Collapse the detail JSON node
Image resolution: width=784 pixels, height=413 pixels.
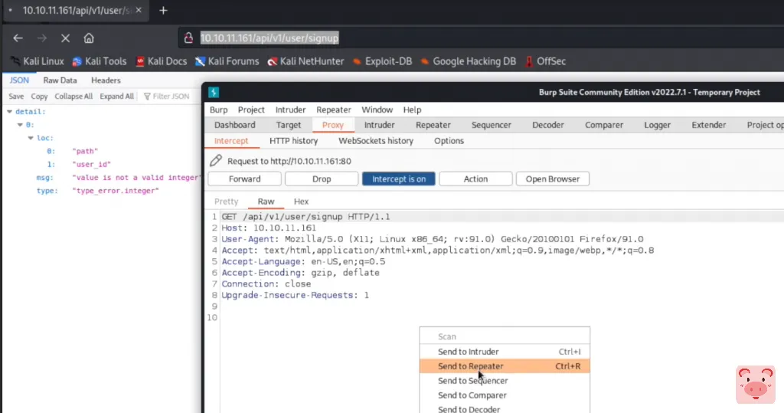click(9, 112)
